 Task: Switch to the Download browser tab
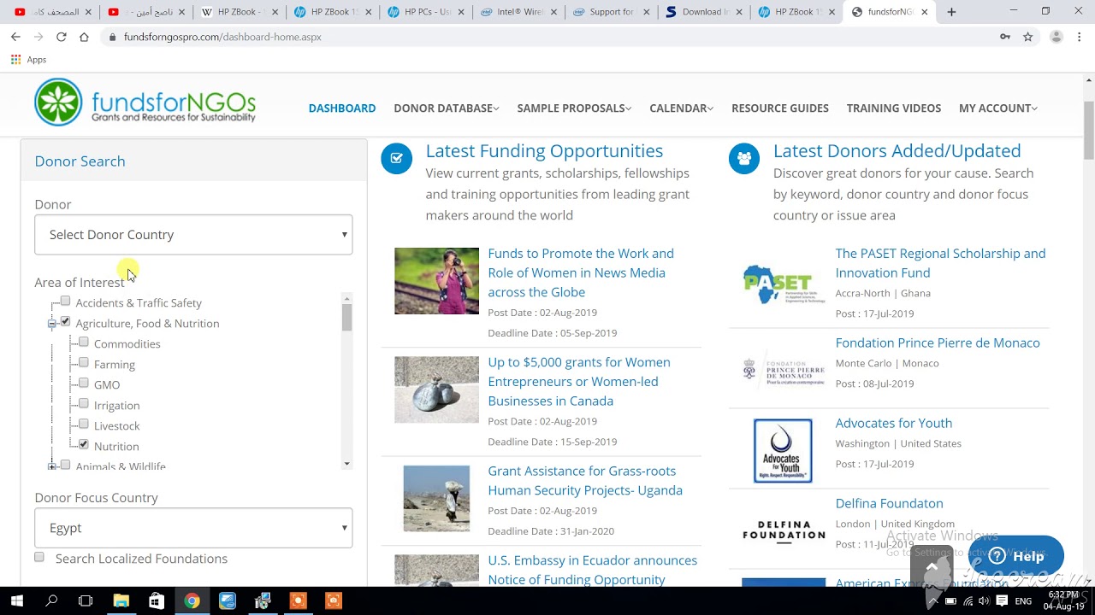703,12
